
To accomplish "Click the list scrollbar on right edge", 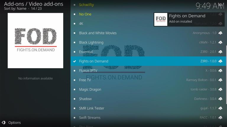I will coord(226,75).
